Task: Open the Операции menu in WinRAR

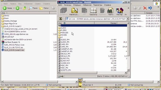Action: pos(77,5)
